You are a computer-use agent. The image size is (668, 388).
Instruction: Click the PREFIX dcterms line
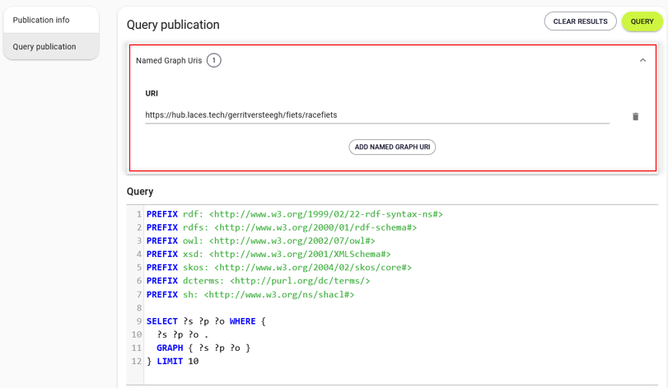coord(258,281)
